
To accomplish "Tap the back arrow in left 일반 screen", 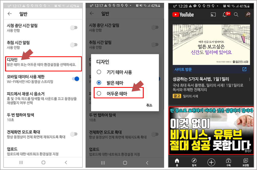I will click(x=10, y=14).
